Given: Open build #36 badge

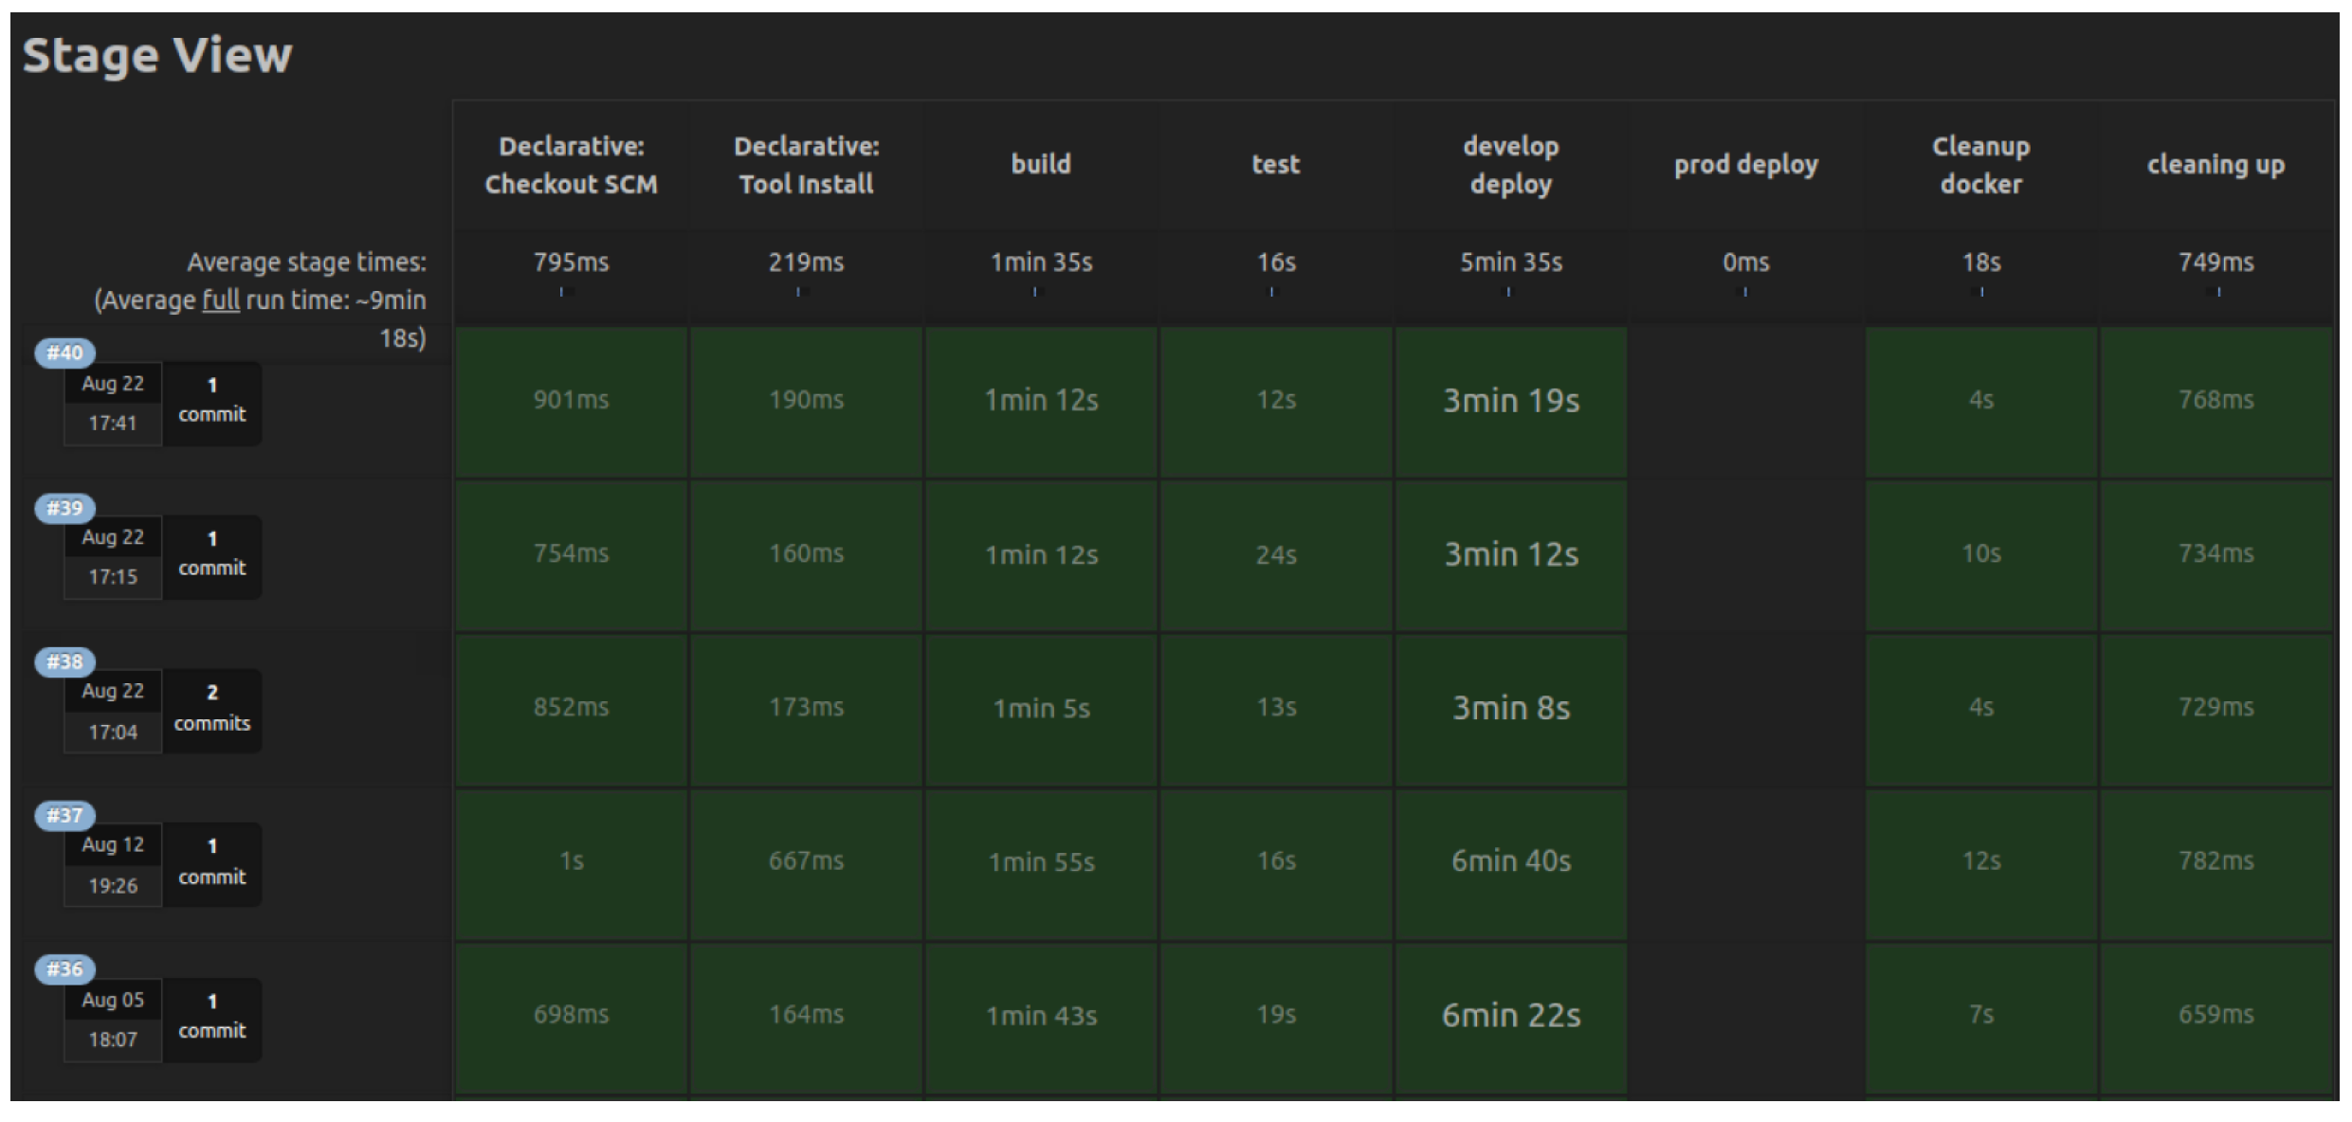Looking at the screenshot, I should 64,968.
